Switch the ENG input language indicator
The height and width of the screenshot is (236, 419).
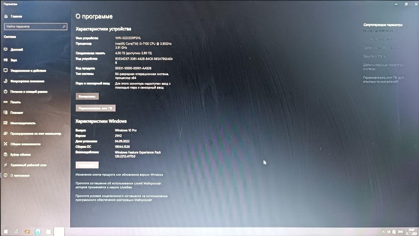coord(400,232)
